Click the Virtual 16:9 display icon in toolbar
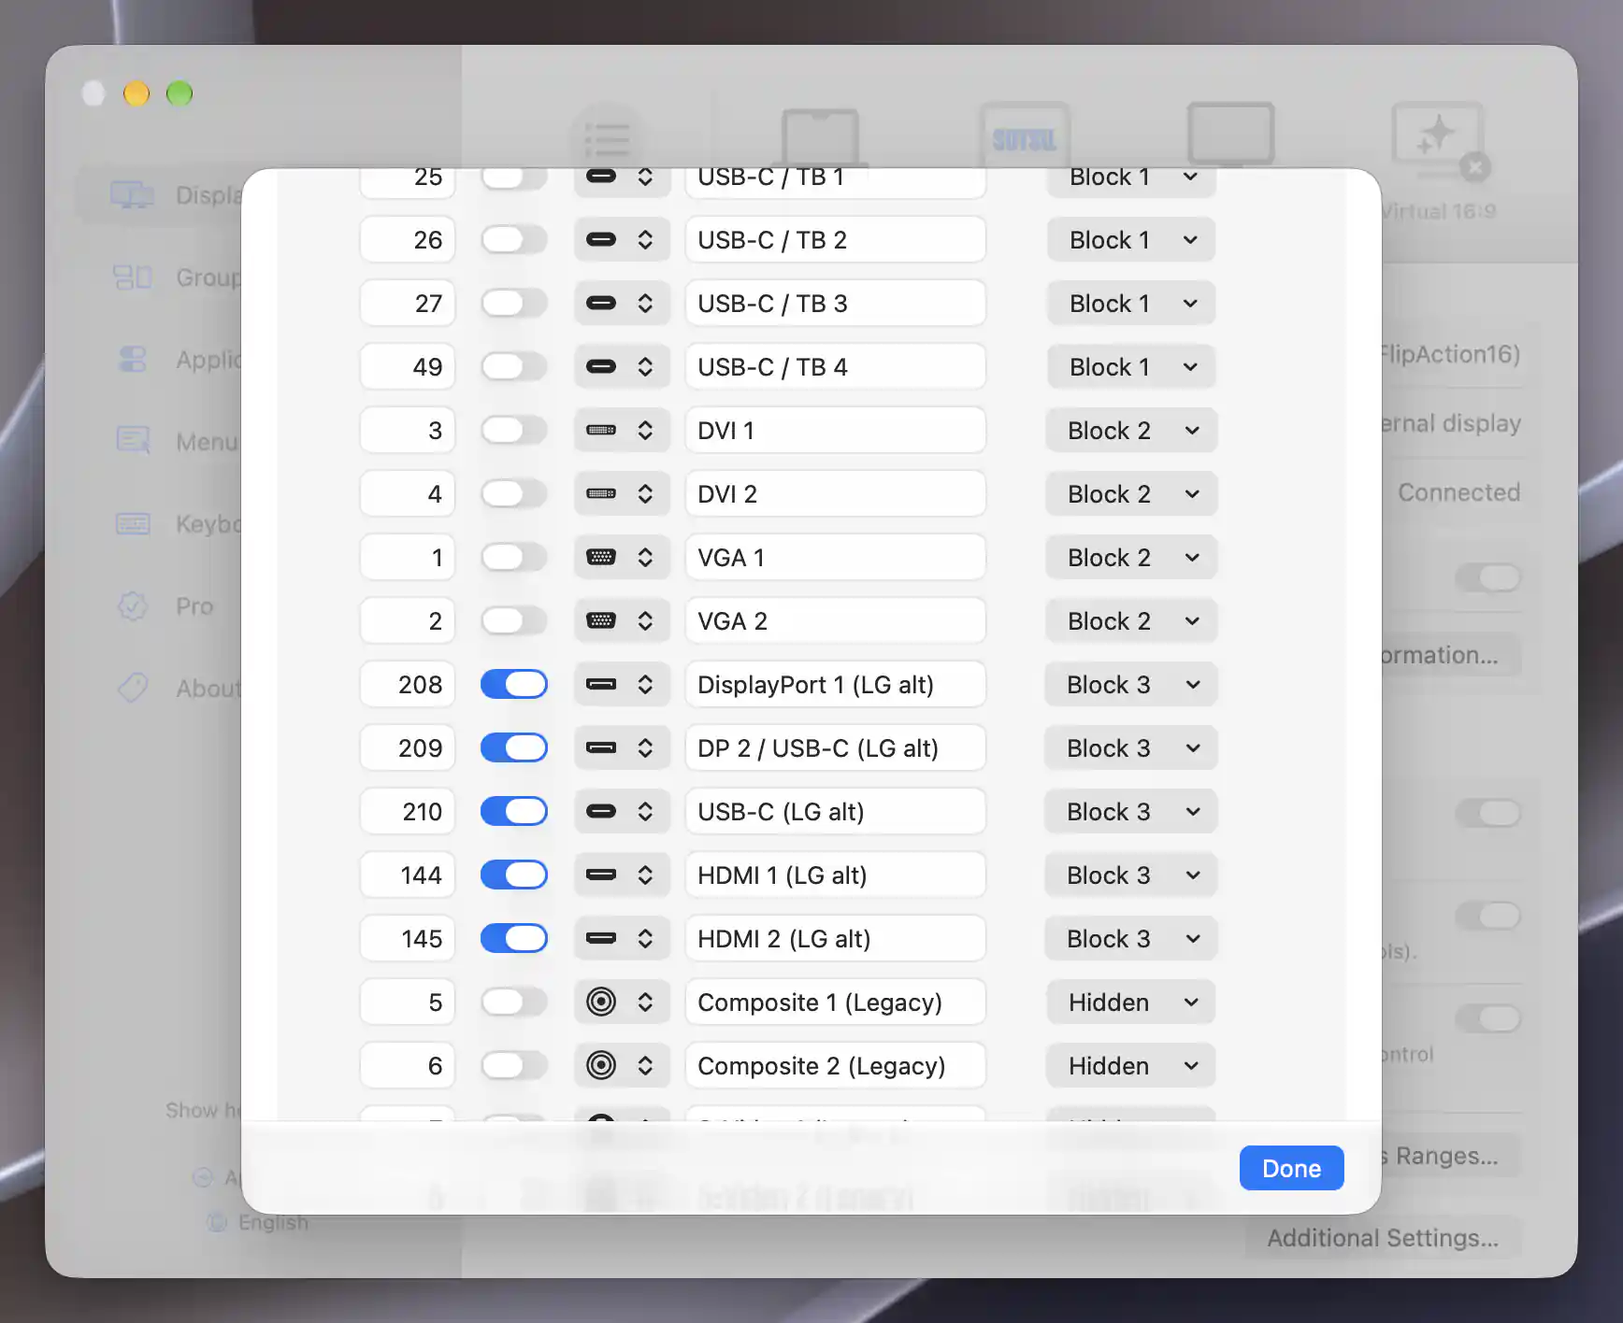 pos(1439,141)
